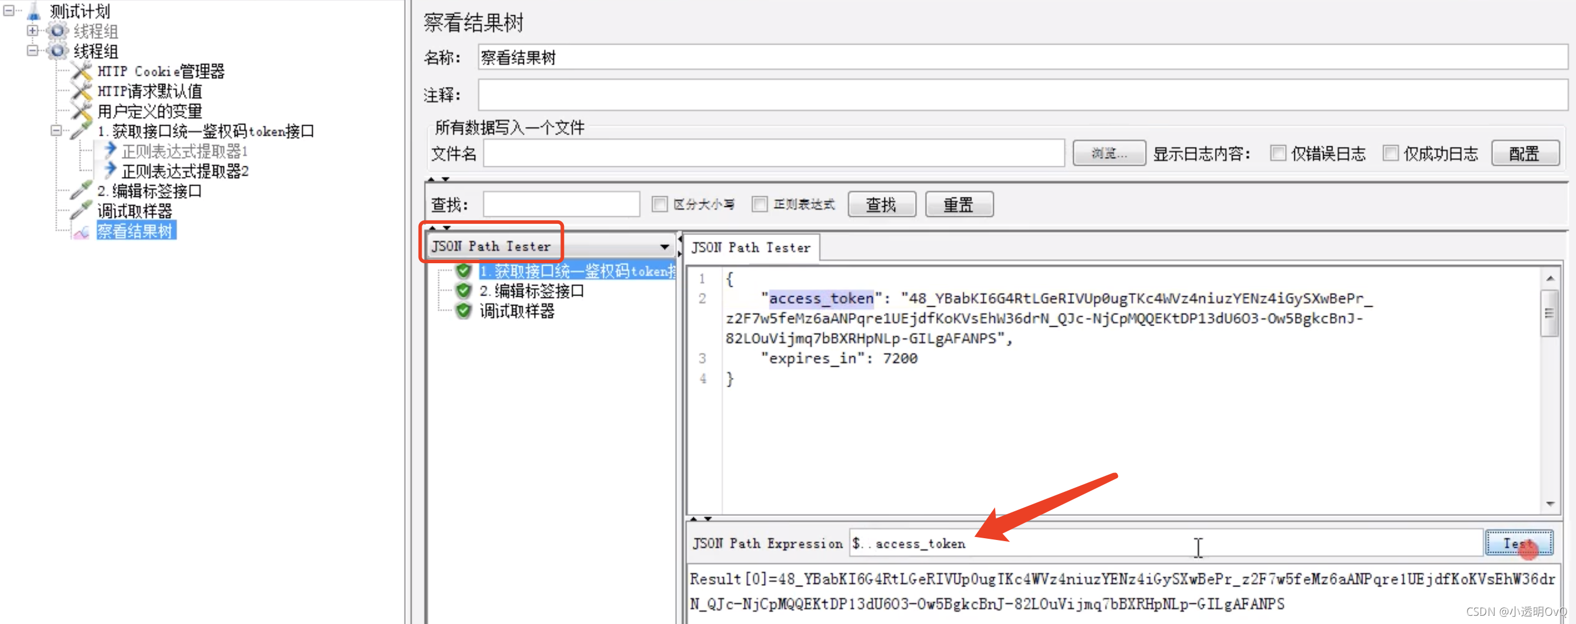
Task: Click the 测试计划 flask icon
Action: click(34, 11)
